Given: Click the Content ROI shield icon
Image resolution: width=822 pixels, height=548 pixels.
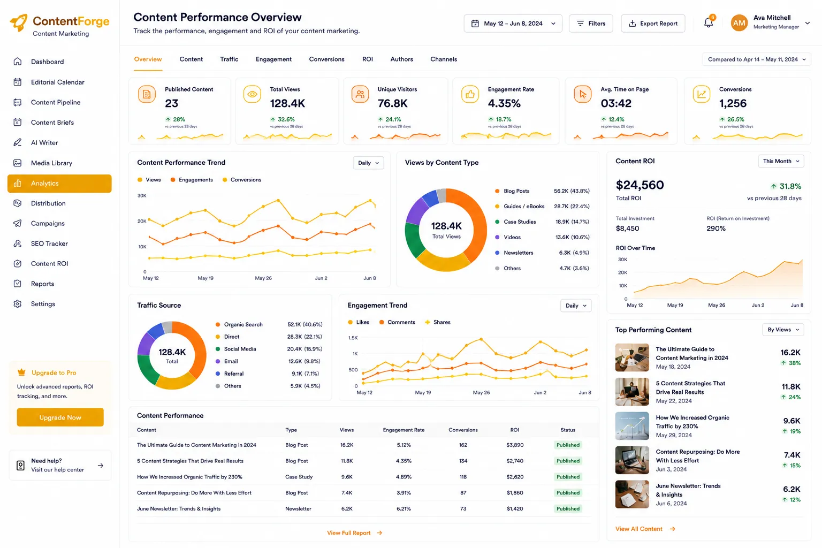Looking at the screenshot, I should [18, 264].
